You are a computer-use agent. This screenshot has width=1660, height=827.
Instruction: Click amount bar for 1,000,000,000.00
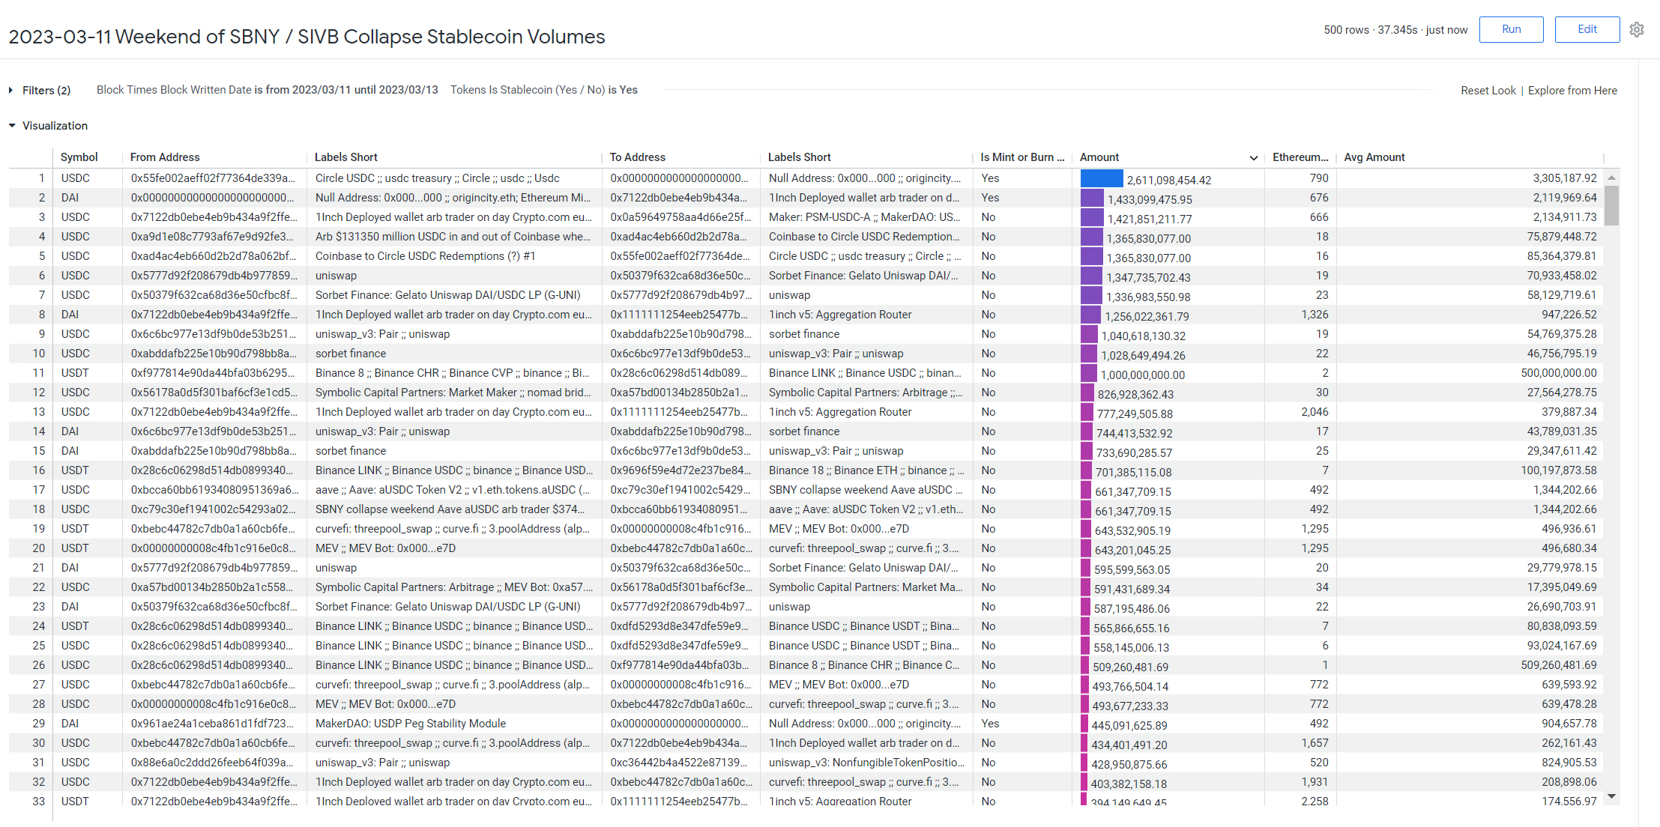coord(1089,373)
